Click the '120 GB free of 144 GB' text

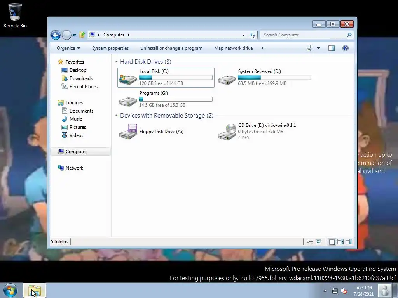point(161,83)
